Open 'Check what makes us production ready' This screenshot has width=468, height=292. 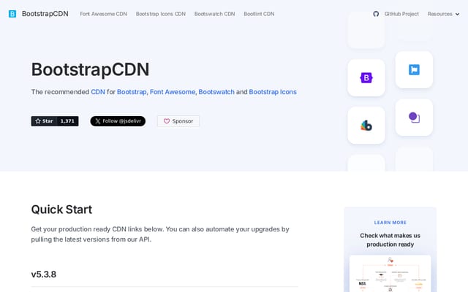pos(390,240)
